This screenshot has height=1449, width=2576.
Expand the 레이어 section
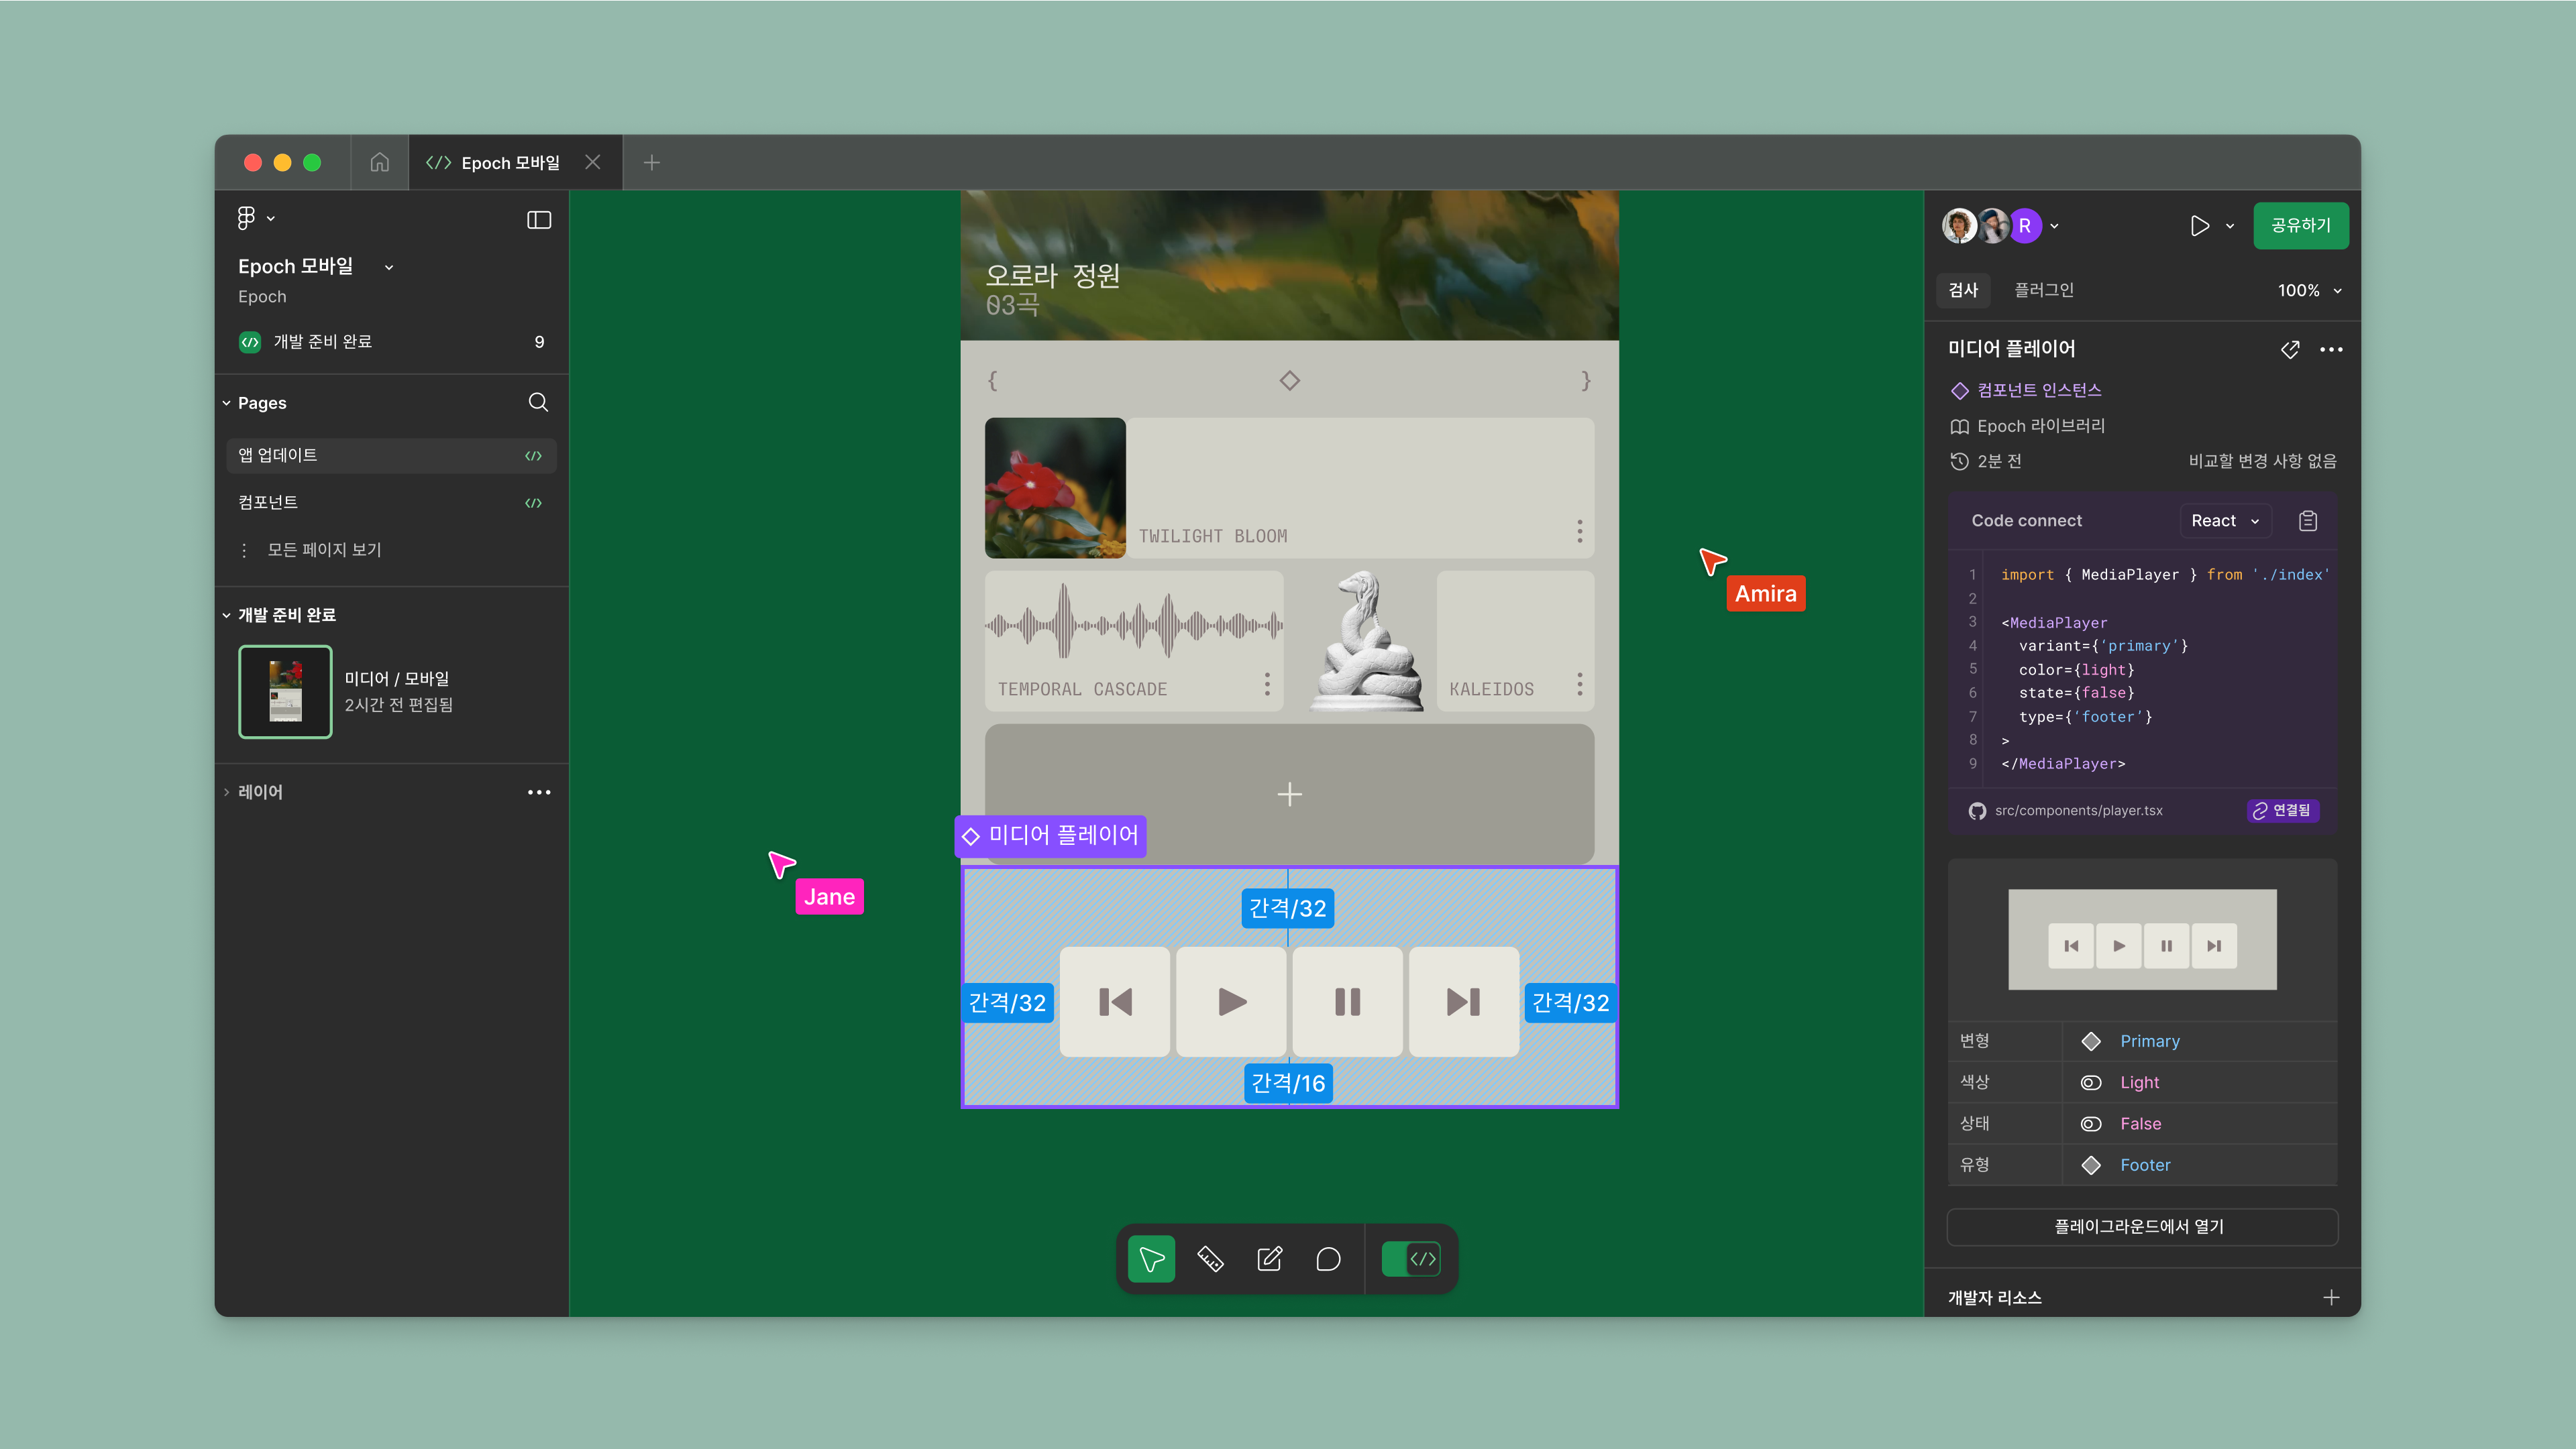pyautogui.click(x=260, y=793)
